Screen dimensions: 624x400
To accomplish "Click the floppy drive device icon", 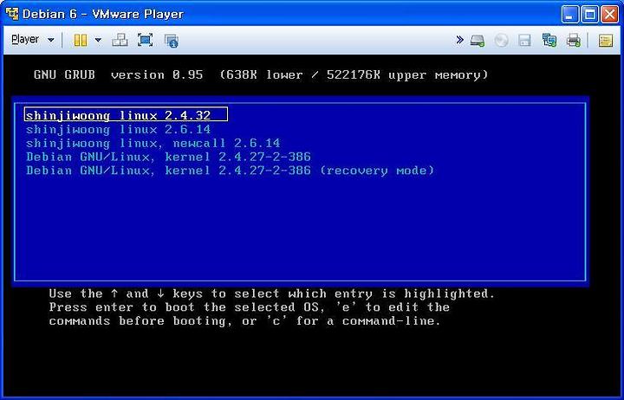I will coord(524,40).
